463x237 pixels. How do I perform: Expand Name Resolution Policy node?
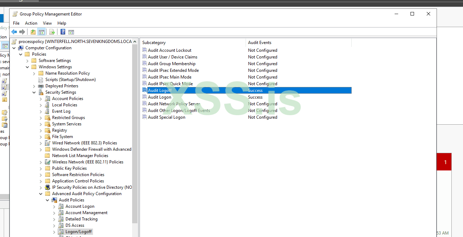34,73
